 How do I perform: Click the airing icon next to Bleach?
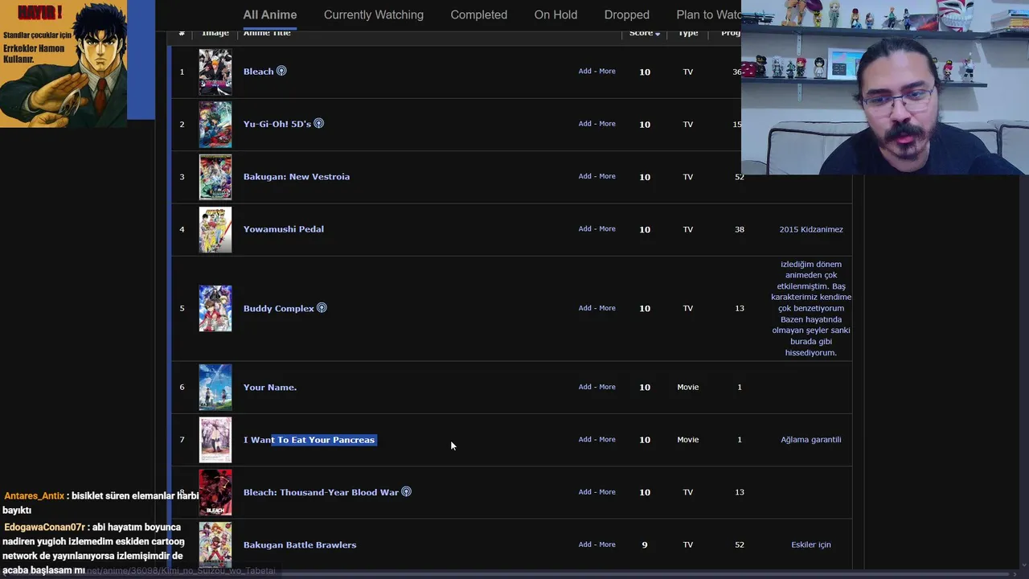[x=281, y=71]
